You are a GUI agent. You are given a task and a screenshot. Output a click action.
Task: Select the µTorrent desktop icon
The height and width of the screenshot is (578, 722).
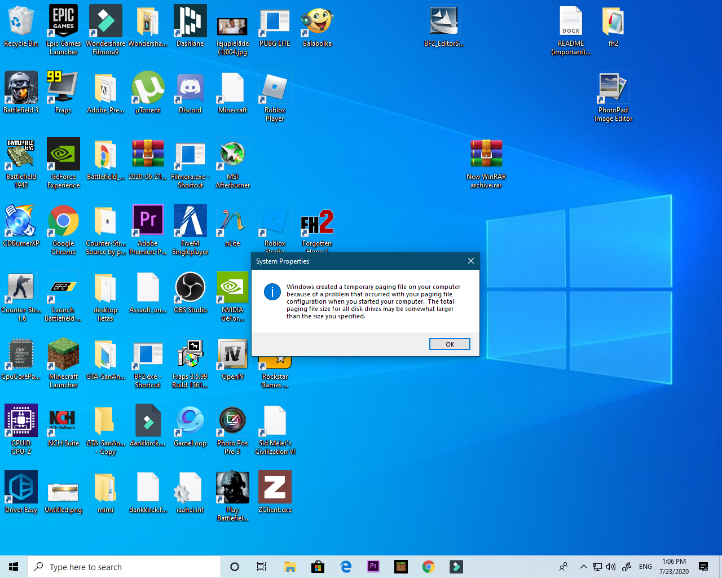148,93
